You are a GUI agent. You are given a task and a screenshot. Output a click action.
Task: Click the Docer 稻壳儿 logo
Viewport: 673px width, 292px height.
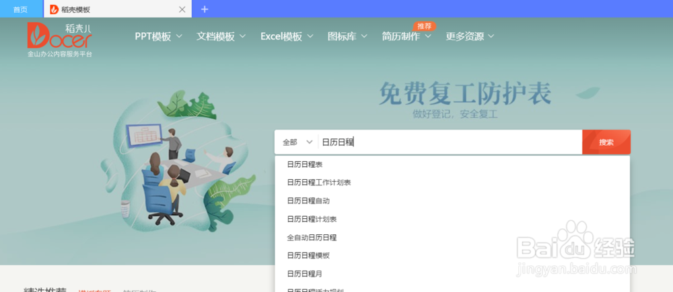[60, 40]
